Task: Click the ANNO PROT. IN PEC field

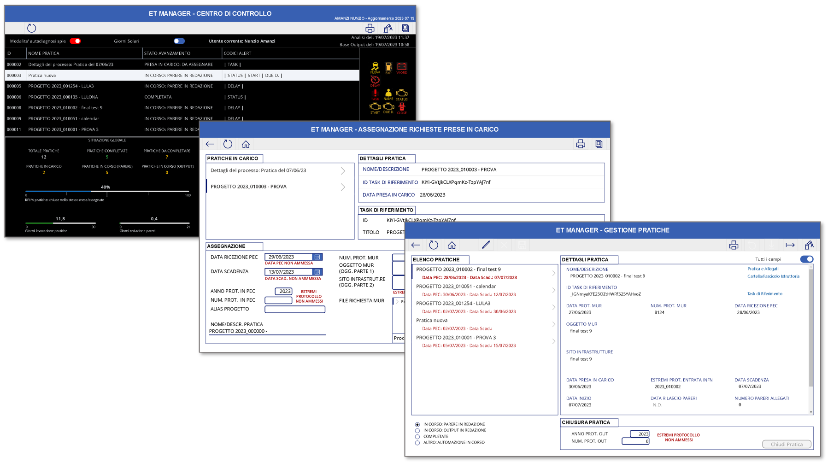Action: tap(283, 292)
